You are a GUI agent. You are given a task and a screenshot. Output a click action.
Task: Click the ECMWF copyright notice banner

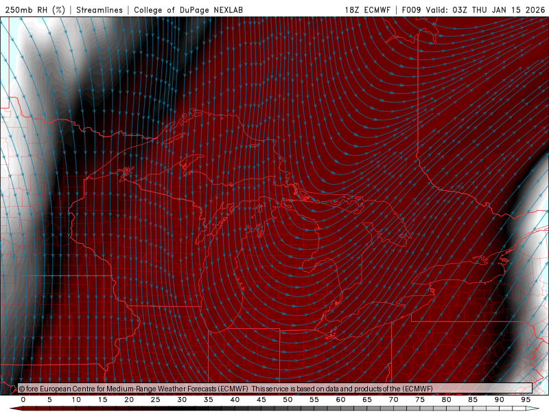tap(275, 389)
